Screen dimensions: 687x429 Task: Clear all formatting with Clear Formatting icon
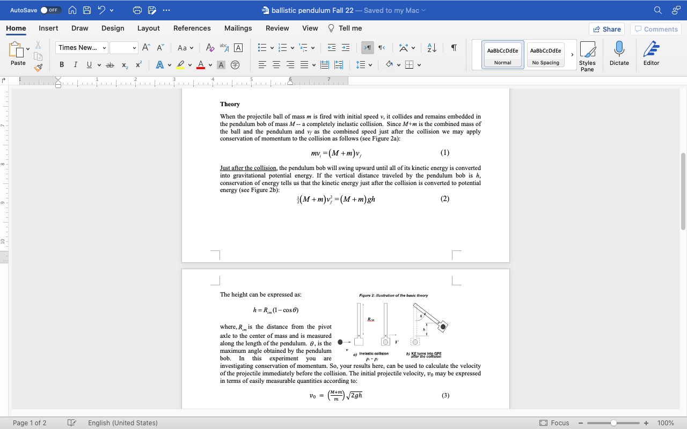click(x=210, y=48)
